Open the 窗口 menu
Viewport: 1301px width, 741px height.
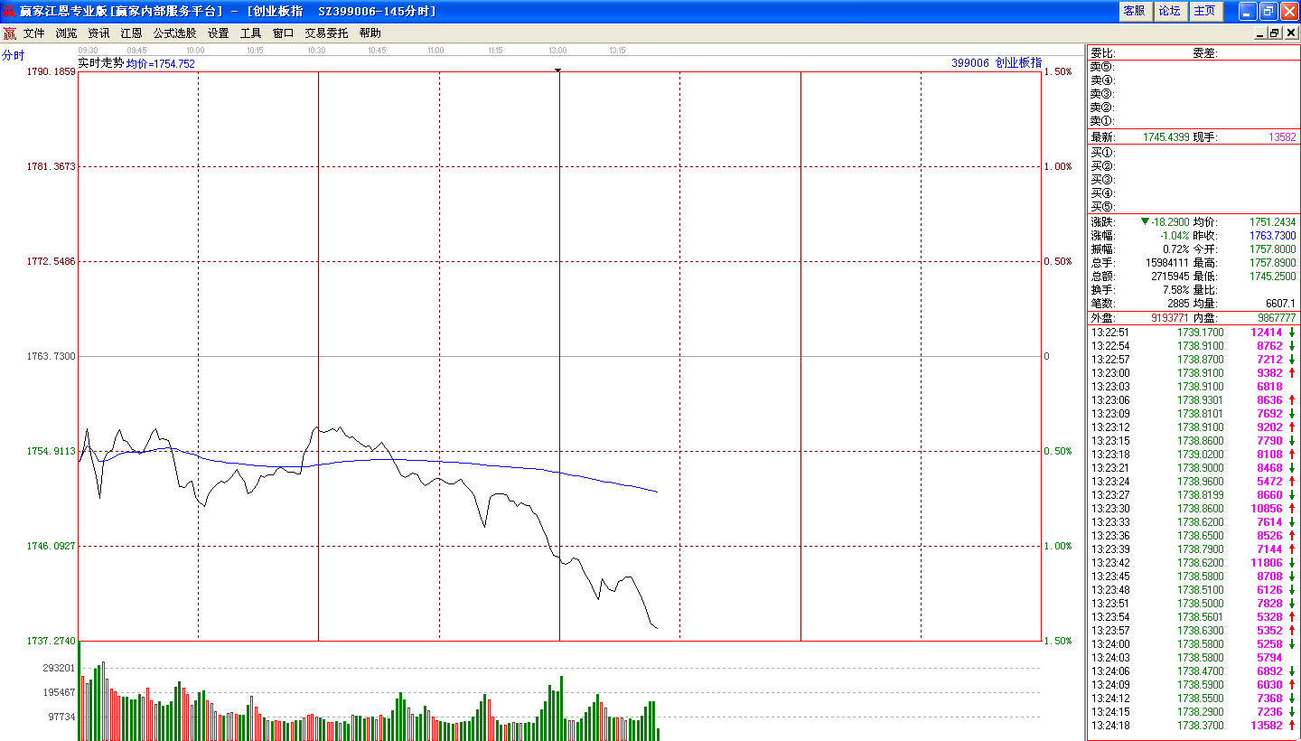(x=284, y=33)
